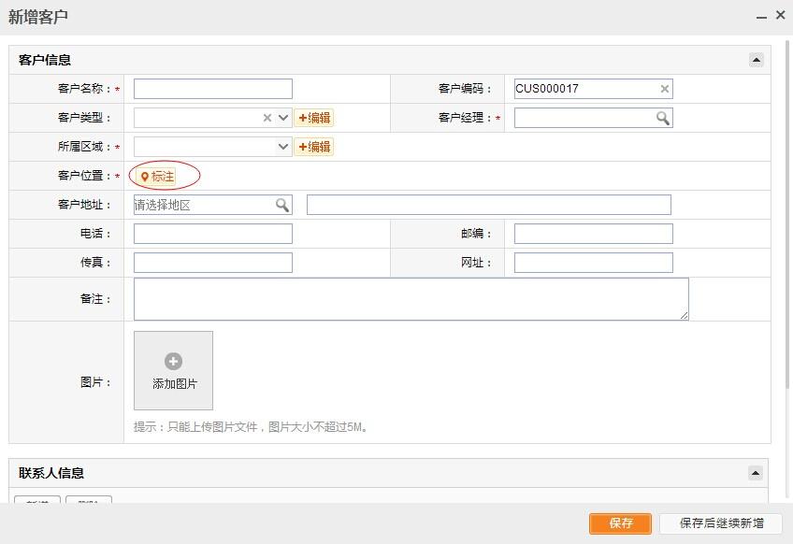Click the orange 保存 button
The width and height of the screenshot is (793, 544).
(620, 523)
